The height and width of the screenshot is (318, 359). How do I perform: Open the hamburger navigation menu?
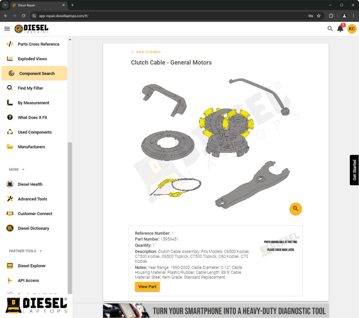tap(7, 29)
